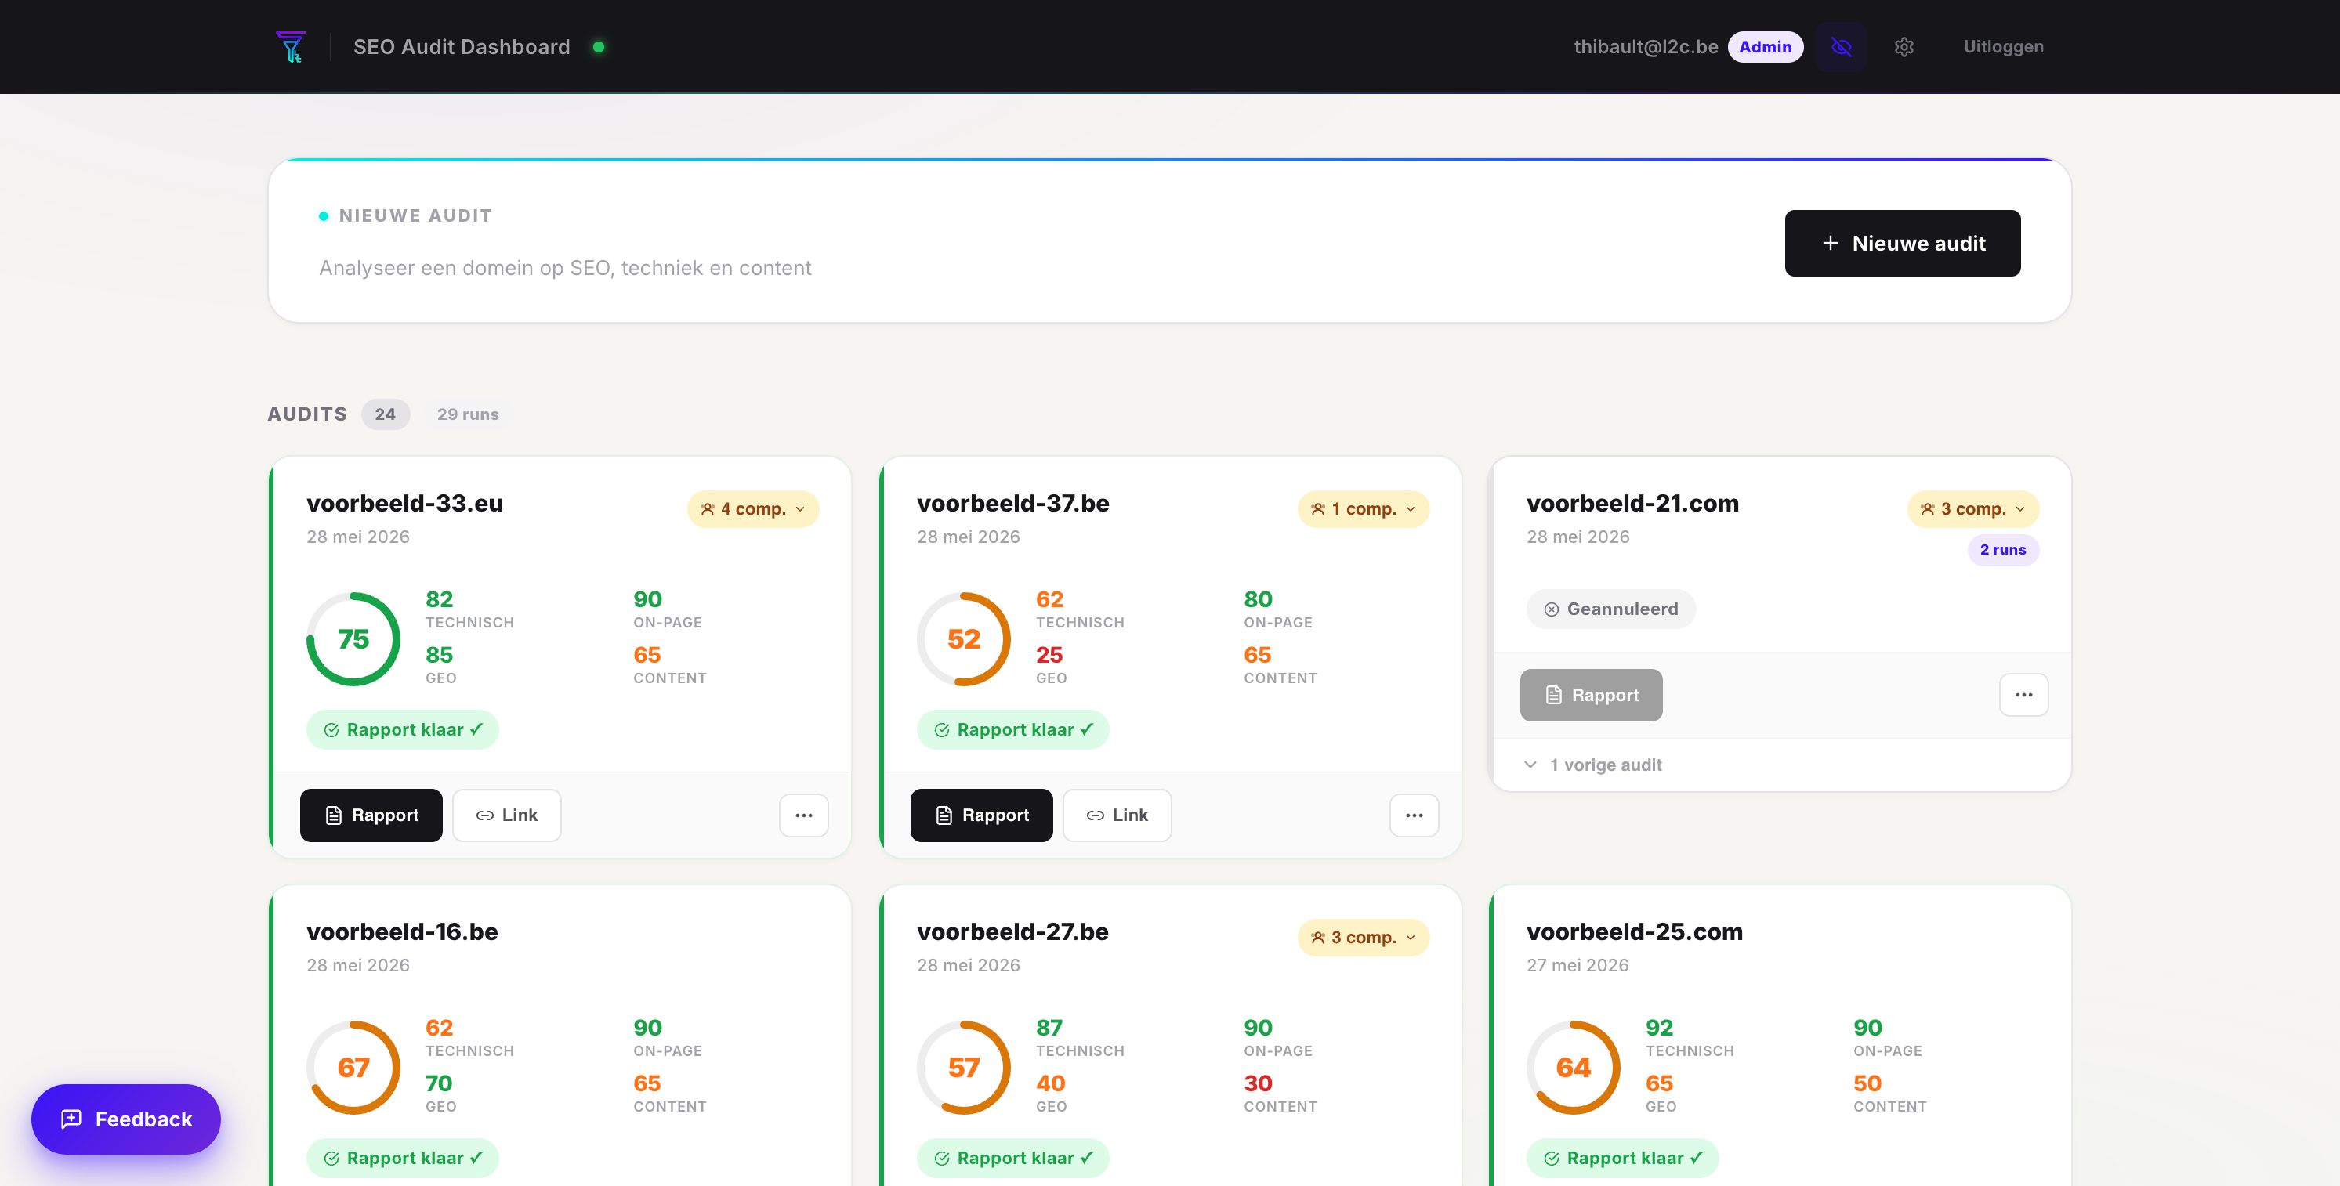Expand the 3 comp. dropdown on voorbeeld-27.be
The width and height of the screenshot is (2340, 1186).
click(x=1363, y=937)
